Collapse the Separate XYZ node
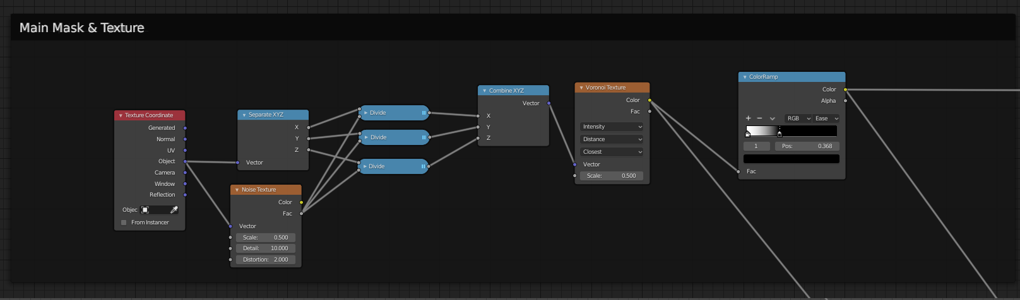Image resolution: width=1020 pixels, height=300 pixels. (x=244, y=115)
